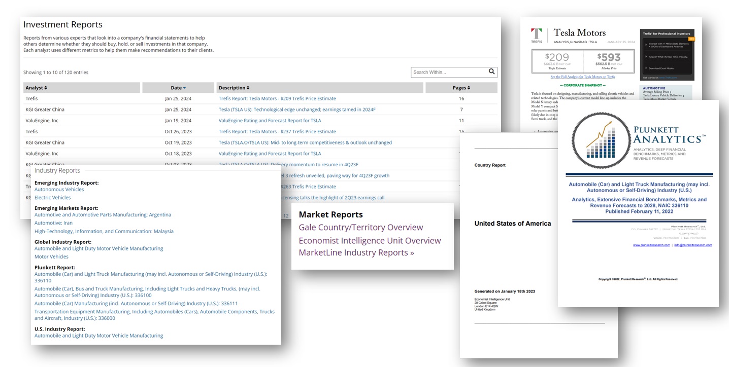
Task: Open the Oct 18, 2023 ValuEngine Rating report
Action: 270,154
